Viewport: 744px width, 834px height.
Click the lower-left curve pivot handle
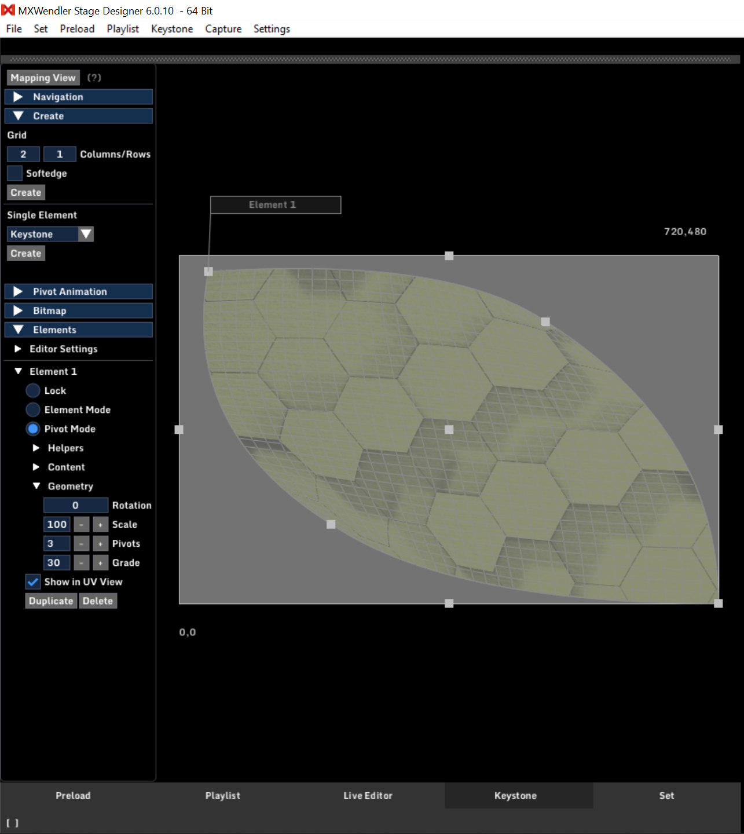coord(331,524)
